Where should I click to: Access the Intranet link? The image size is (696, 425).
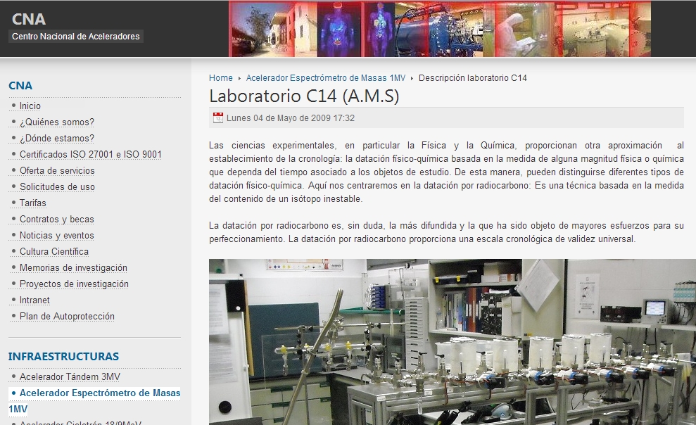tap(34, 300)
